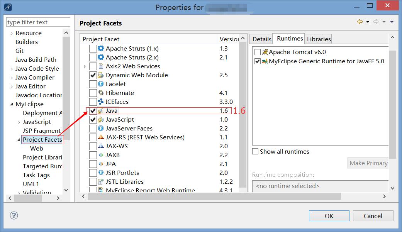Check the Apache Tomcat v6.0 runtime checkbox

click(258, 52)
